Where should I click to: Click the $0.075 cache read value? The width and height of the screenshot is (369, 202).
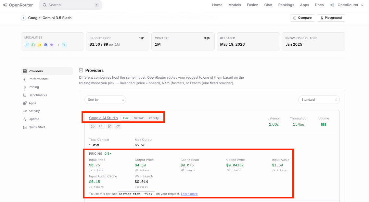point(187,165)
